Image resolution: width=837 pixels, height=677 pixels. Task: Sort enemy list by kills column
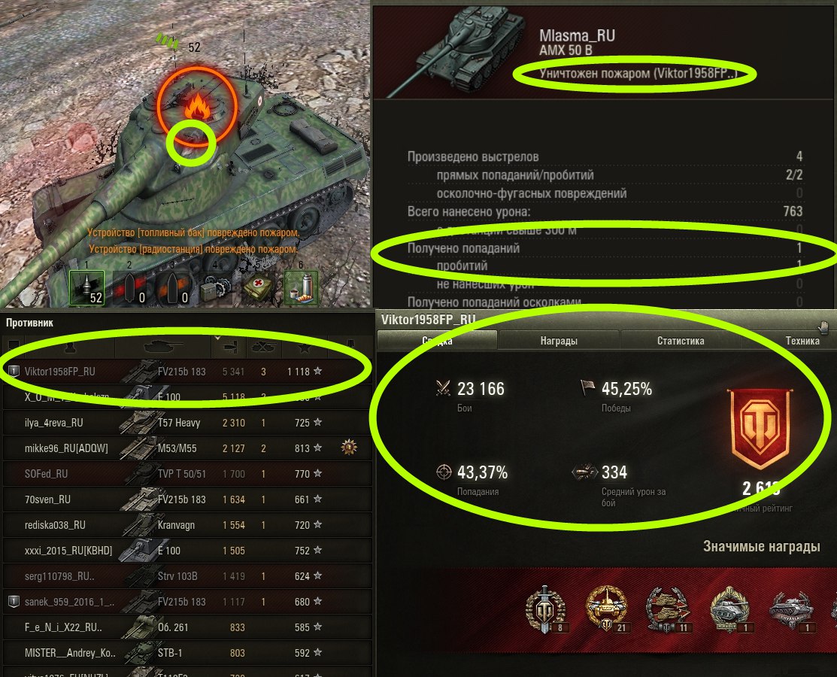[263, 348]
